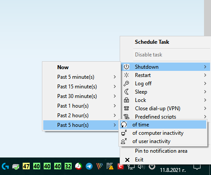Expand the Past 2 hour(s) arrow
The image size is (211, 175).
(115, 115)
